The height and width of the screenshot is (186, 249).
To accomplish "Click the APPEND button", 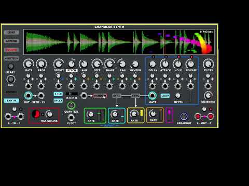I will (11, 41).
